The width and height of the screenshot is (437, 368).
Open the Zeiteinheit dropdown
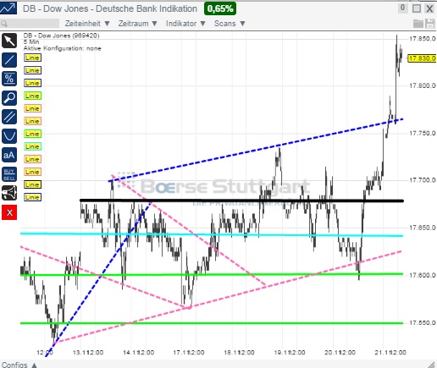coord(87,24)
